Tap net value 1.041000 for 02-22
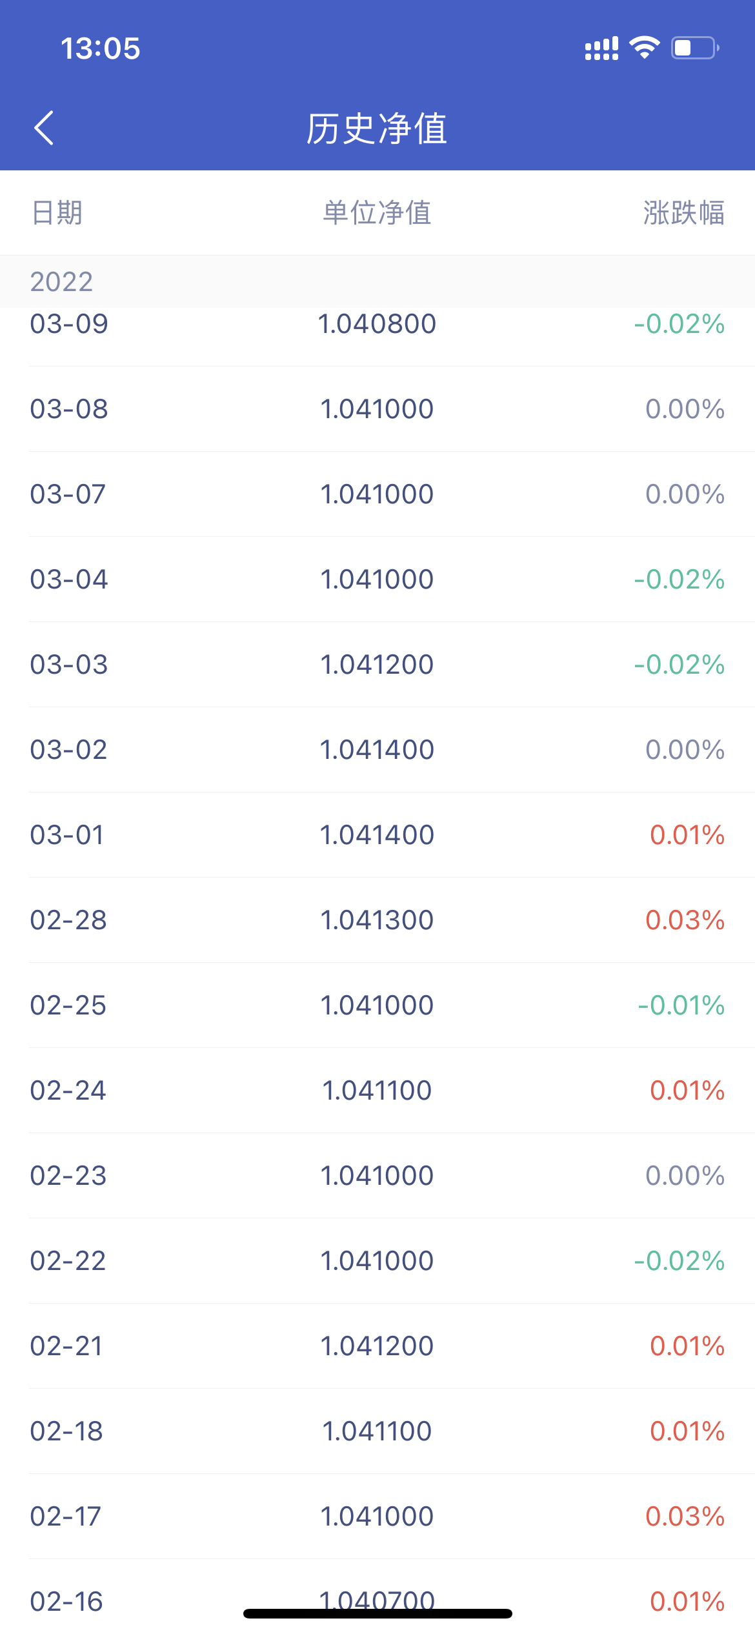Image resolution: width=755 pixels, height=1634 pixels. point(377,1261)
